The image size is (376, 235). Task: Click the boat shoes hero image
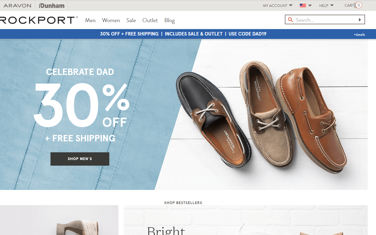tap(261, 117)
